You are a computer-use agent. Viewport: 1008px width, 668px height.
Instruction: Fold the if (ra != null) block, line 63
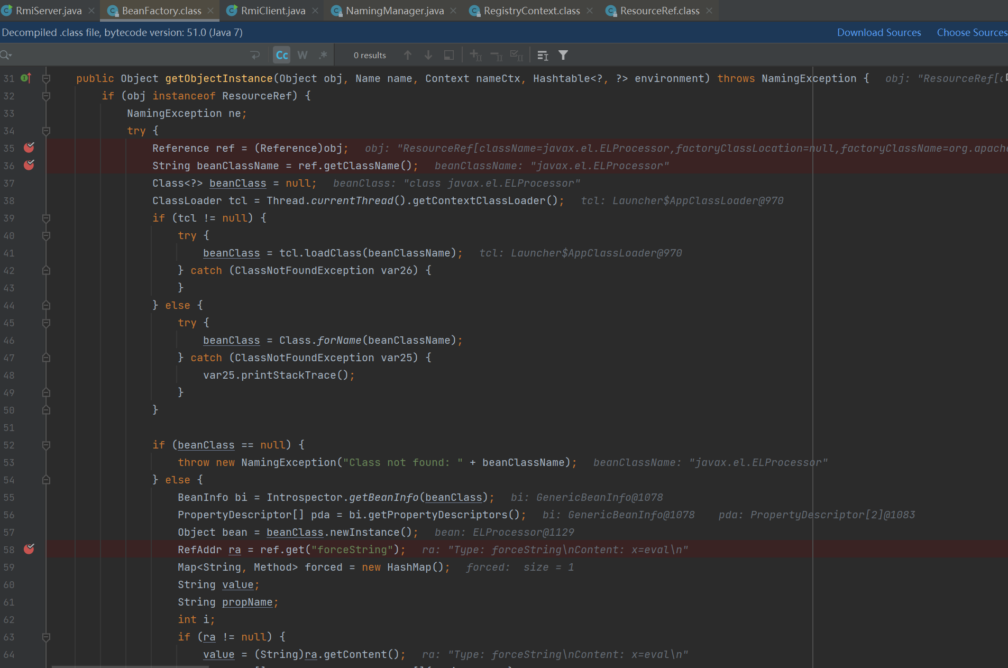coord(46,637)
